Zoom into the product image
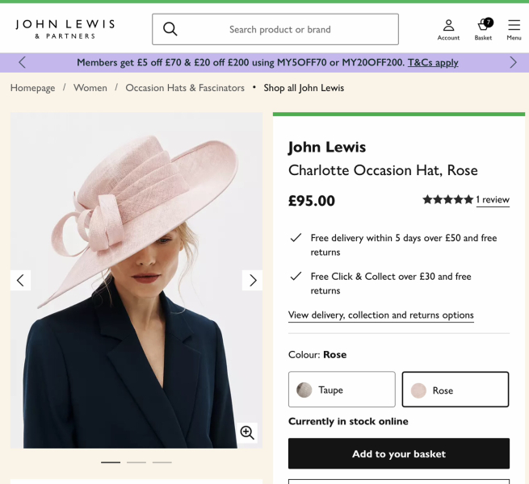The height and width of the screenshot is (484, 529). coord(247,432)
